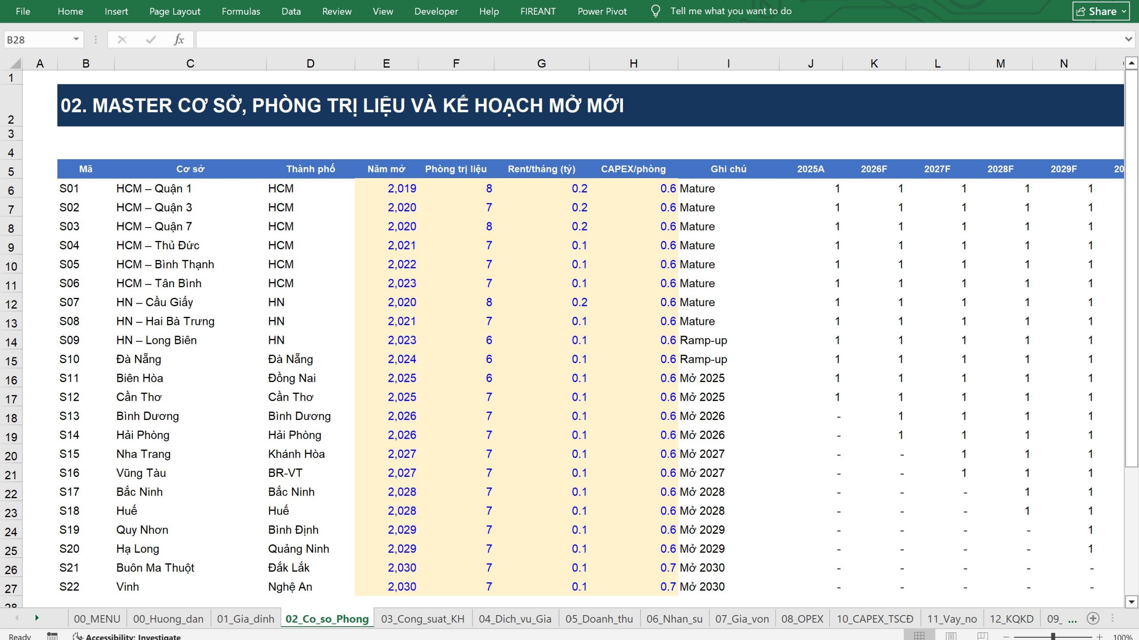Open the Power Pivot ribbon tab
The height and width of the screenshot is (640, 1139).
click(x=602, y=11)
